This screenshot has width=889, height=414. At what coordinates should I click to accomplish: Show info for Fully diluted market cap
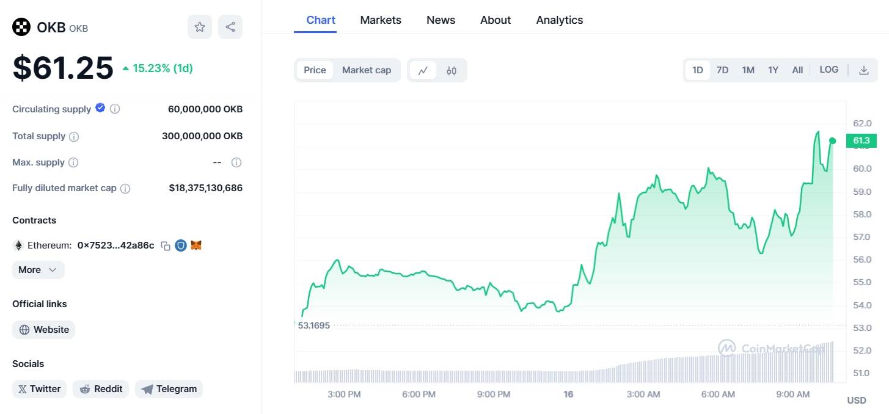click(125, 189)
